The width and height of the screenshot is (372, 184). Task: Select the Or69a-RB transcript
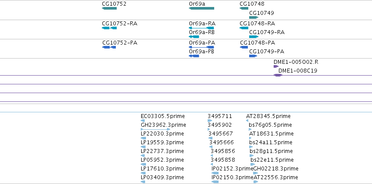pos(194,37)
